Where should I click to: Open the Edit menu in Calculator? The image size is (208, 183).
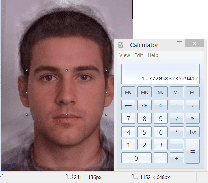click(x=139, y=55)
